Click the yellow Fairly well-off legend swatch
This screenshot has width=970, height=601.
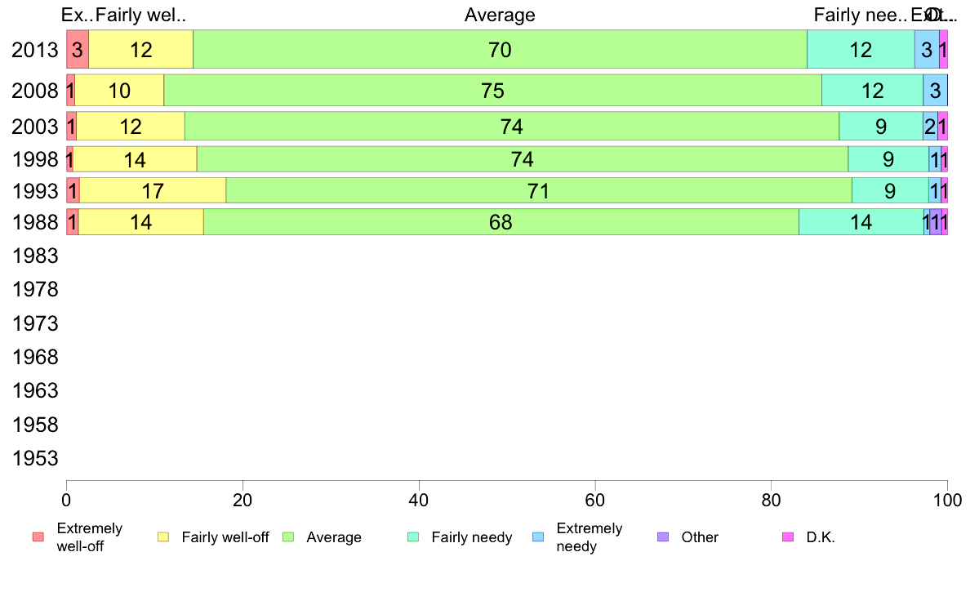tap(162, 537)
